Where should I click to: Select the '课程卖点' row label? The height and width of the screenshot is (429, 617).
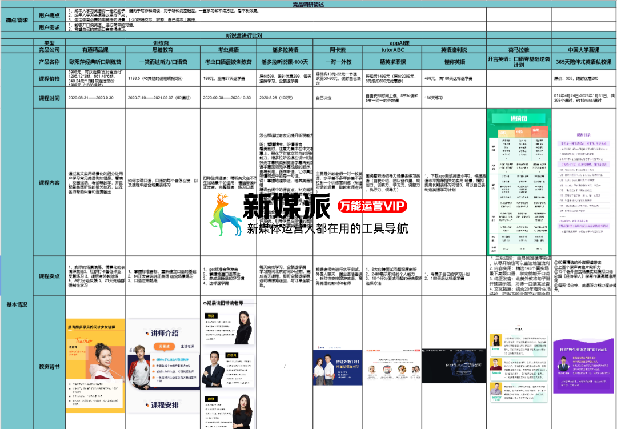click(49, 275)
